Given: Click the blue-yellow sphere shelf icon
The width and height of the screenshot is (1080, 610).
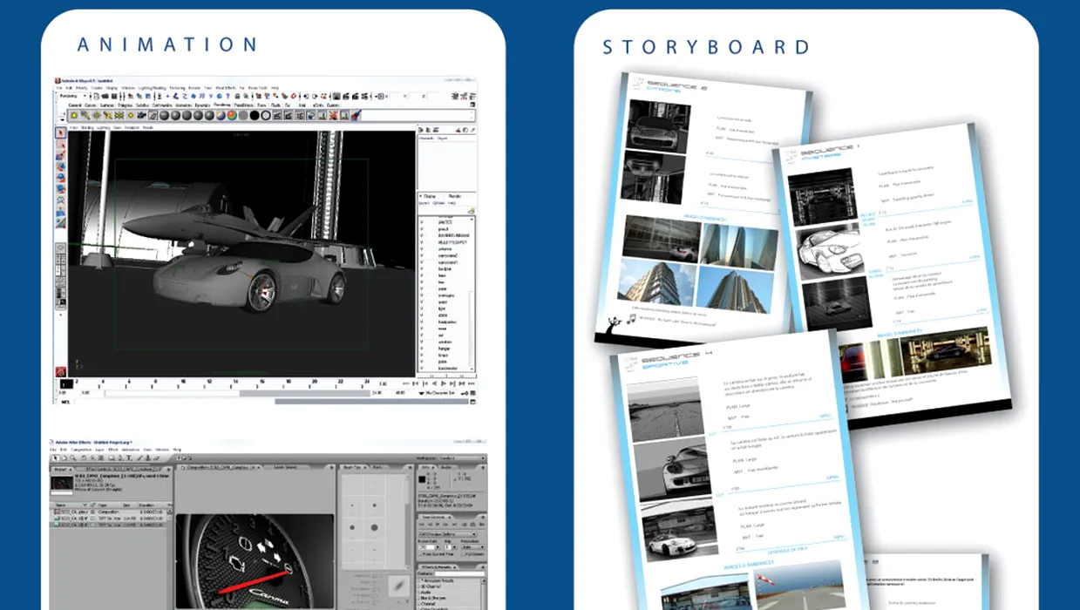Looking at the screenshot, I should coord(221,116).
